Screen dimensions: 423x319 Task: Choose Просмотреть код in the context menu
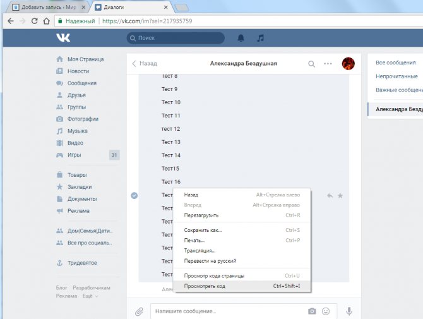coord(242,286)
